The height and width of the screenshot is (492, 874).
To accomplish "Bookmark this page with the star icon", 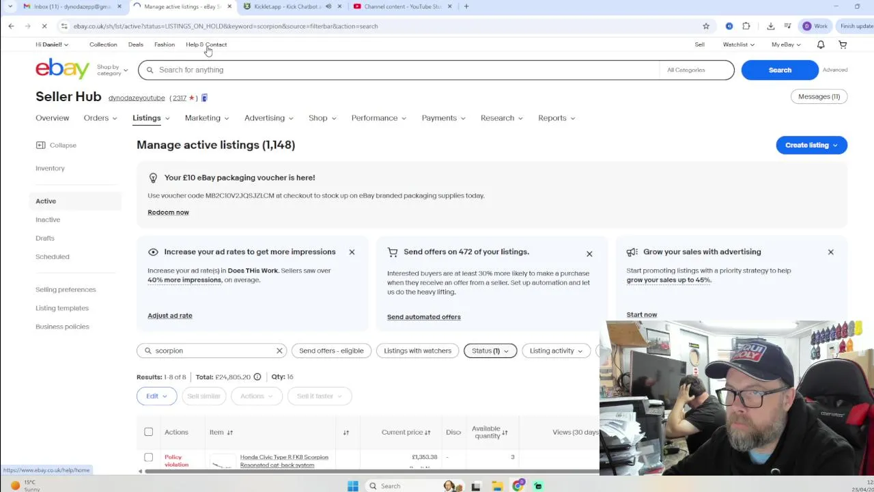I will [x=706, y=26].
